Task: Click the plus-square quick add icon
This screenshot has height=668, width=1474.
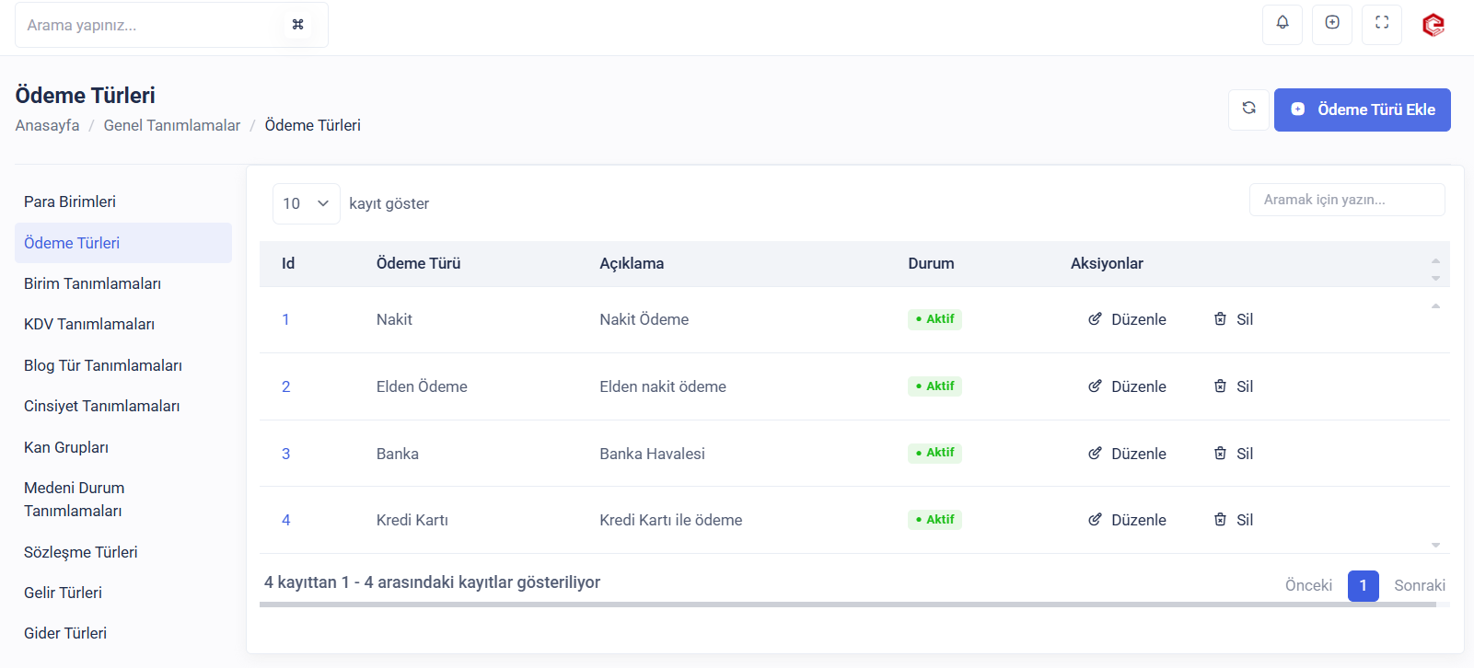Action: pyautogui.click(x=1331, y=23)
